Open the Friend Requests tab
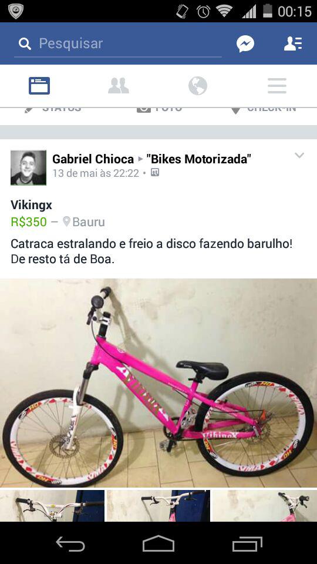This screenshot has width=317, height=564. tap(119, 86)
